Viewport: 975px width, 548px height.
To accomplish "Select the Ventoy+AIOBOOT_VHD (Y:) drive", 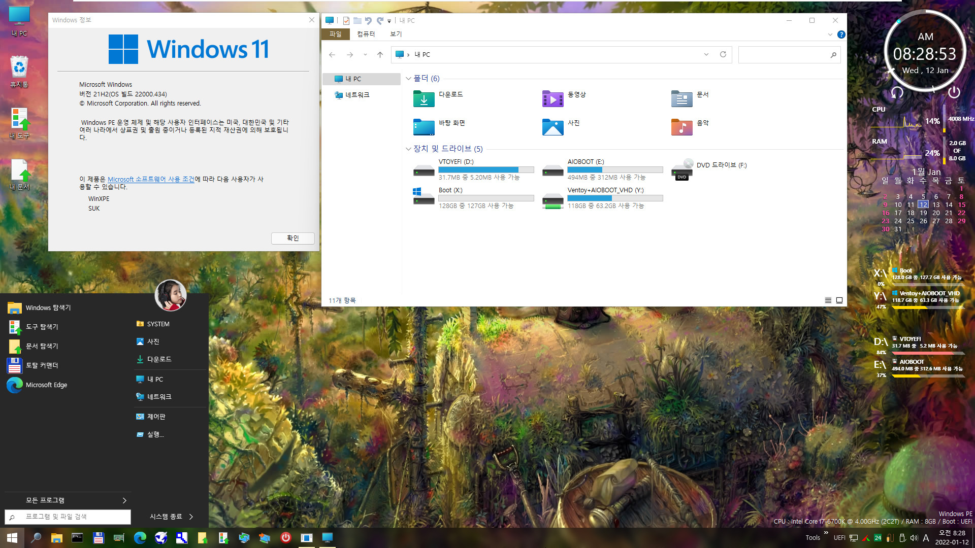I will tap(602, 198).
